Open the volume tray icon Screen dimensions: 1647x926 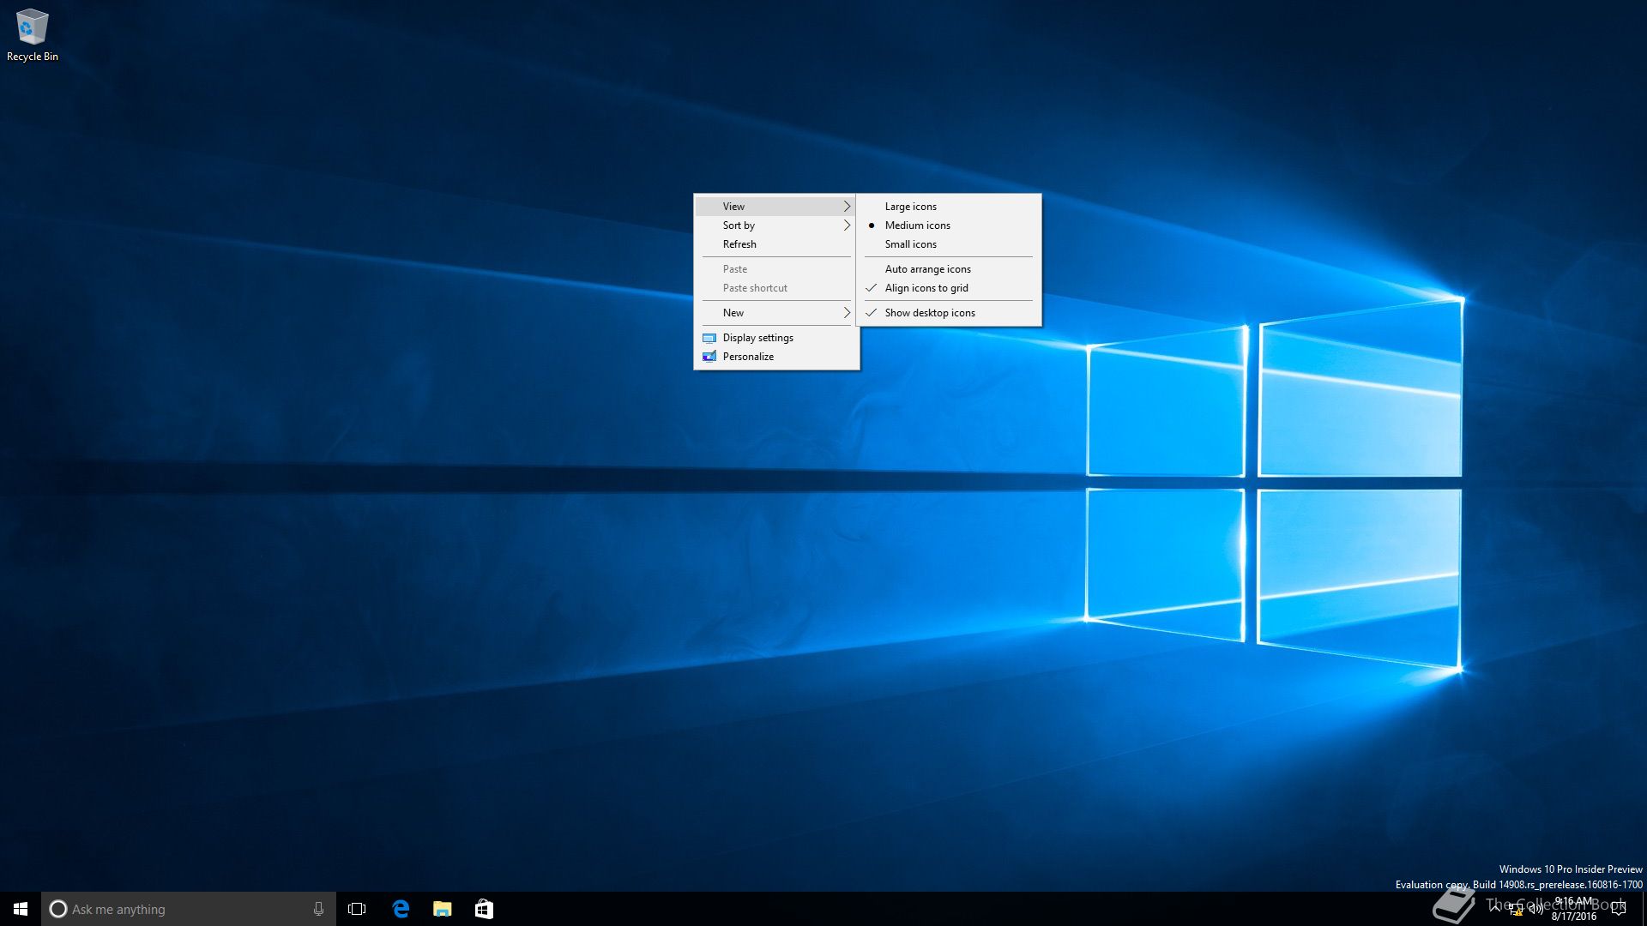tap(1535, 910)
